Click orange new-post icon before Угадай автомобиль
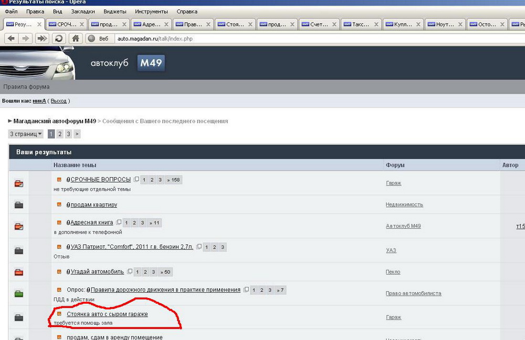This screenshot has height=340, width=525. tap(59, 272)
